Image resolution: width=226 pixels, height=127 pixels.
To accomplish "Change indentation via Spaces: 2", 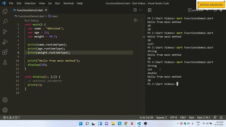I will (161, 117).
